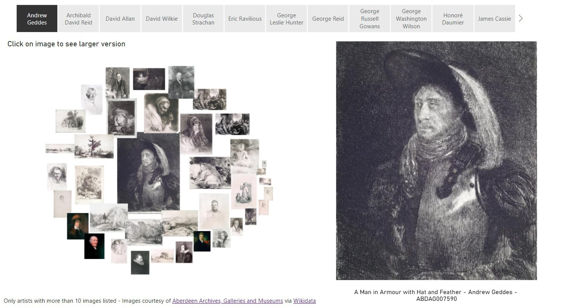Select the wide flat landscape strip thumbnail
The width and height of the screenshot is (568, 308).
[60, 148]
